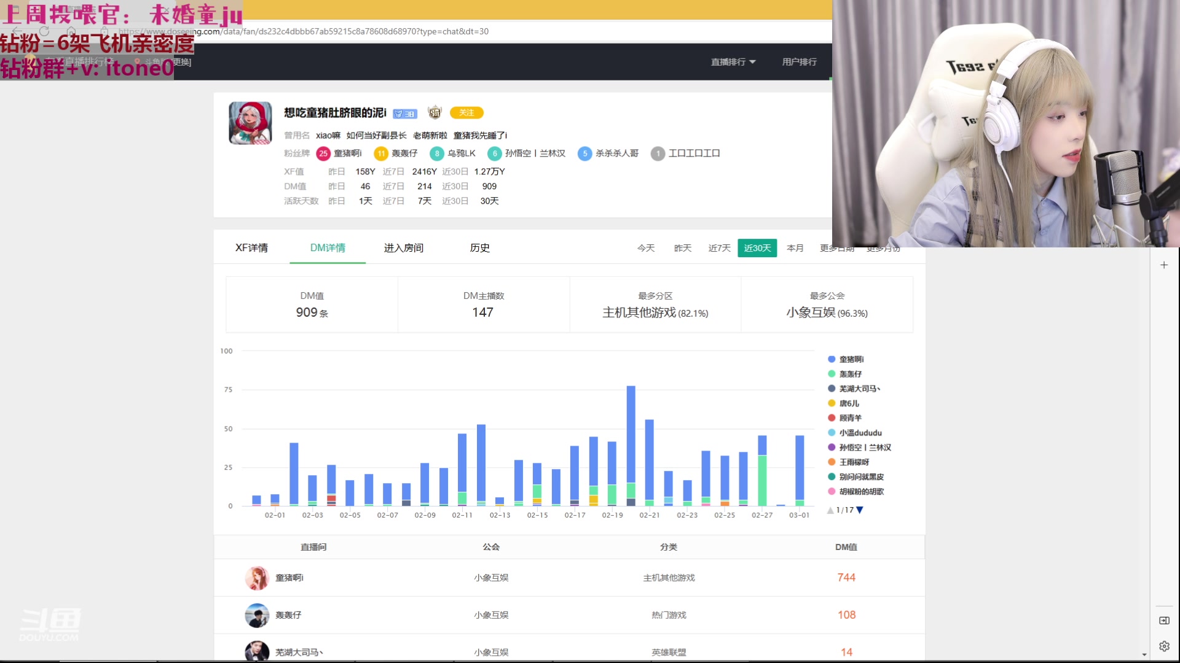Select the 近7天 date range filter
Viewport: 1180px width, 663px height.
[x=719, y=248]
